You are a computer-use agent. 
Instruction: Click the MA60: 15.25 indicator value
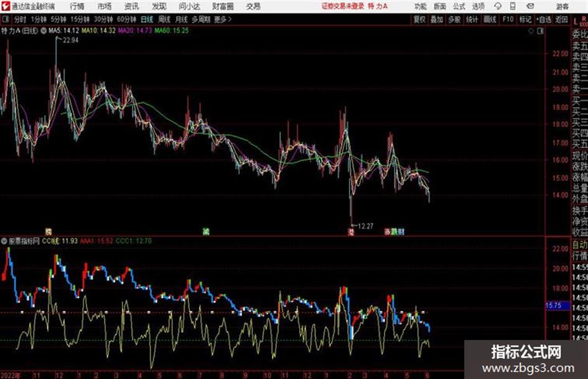(171, 30)
